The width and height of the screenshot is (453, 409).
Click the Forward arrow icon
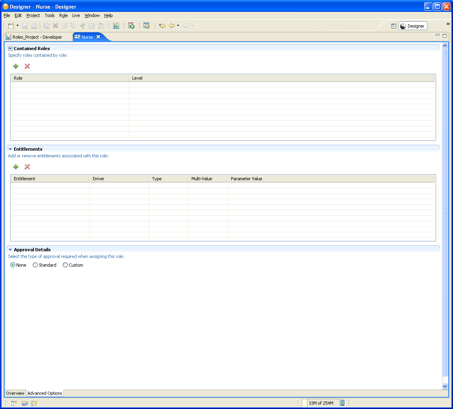point(186,26)
